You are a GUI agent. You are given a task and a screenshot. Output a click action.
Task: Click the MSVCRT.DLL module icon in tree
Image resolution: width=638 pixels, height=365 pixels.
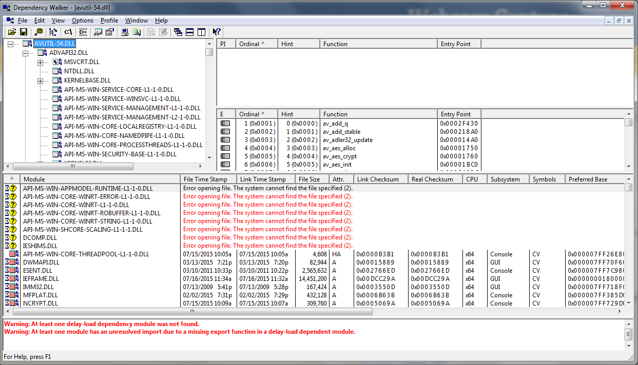(57, 63)
